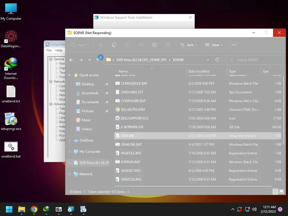Screen dimensions: 288x216
Task: Expand Network in navigation pane
Action: tap(69, 174)
